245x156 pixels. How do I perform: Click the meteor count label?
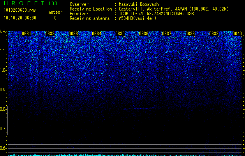(x=55, y=12)
